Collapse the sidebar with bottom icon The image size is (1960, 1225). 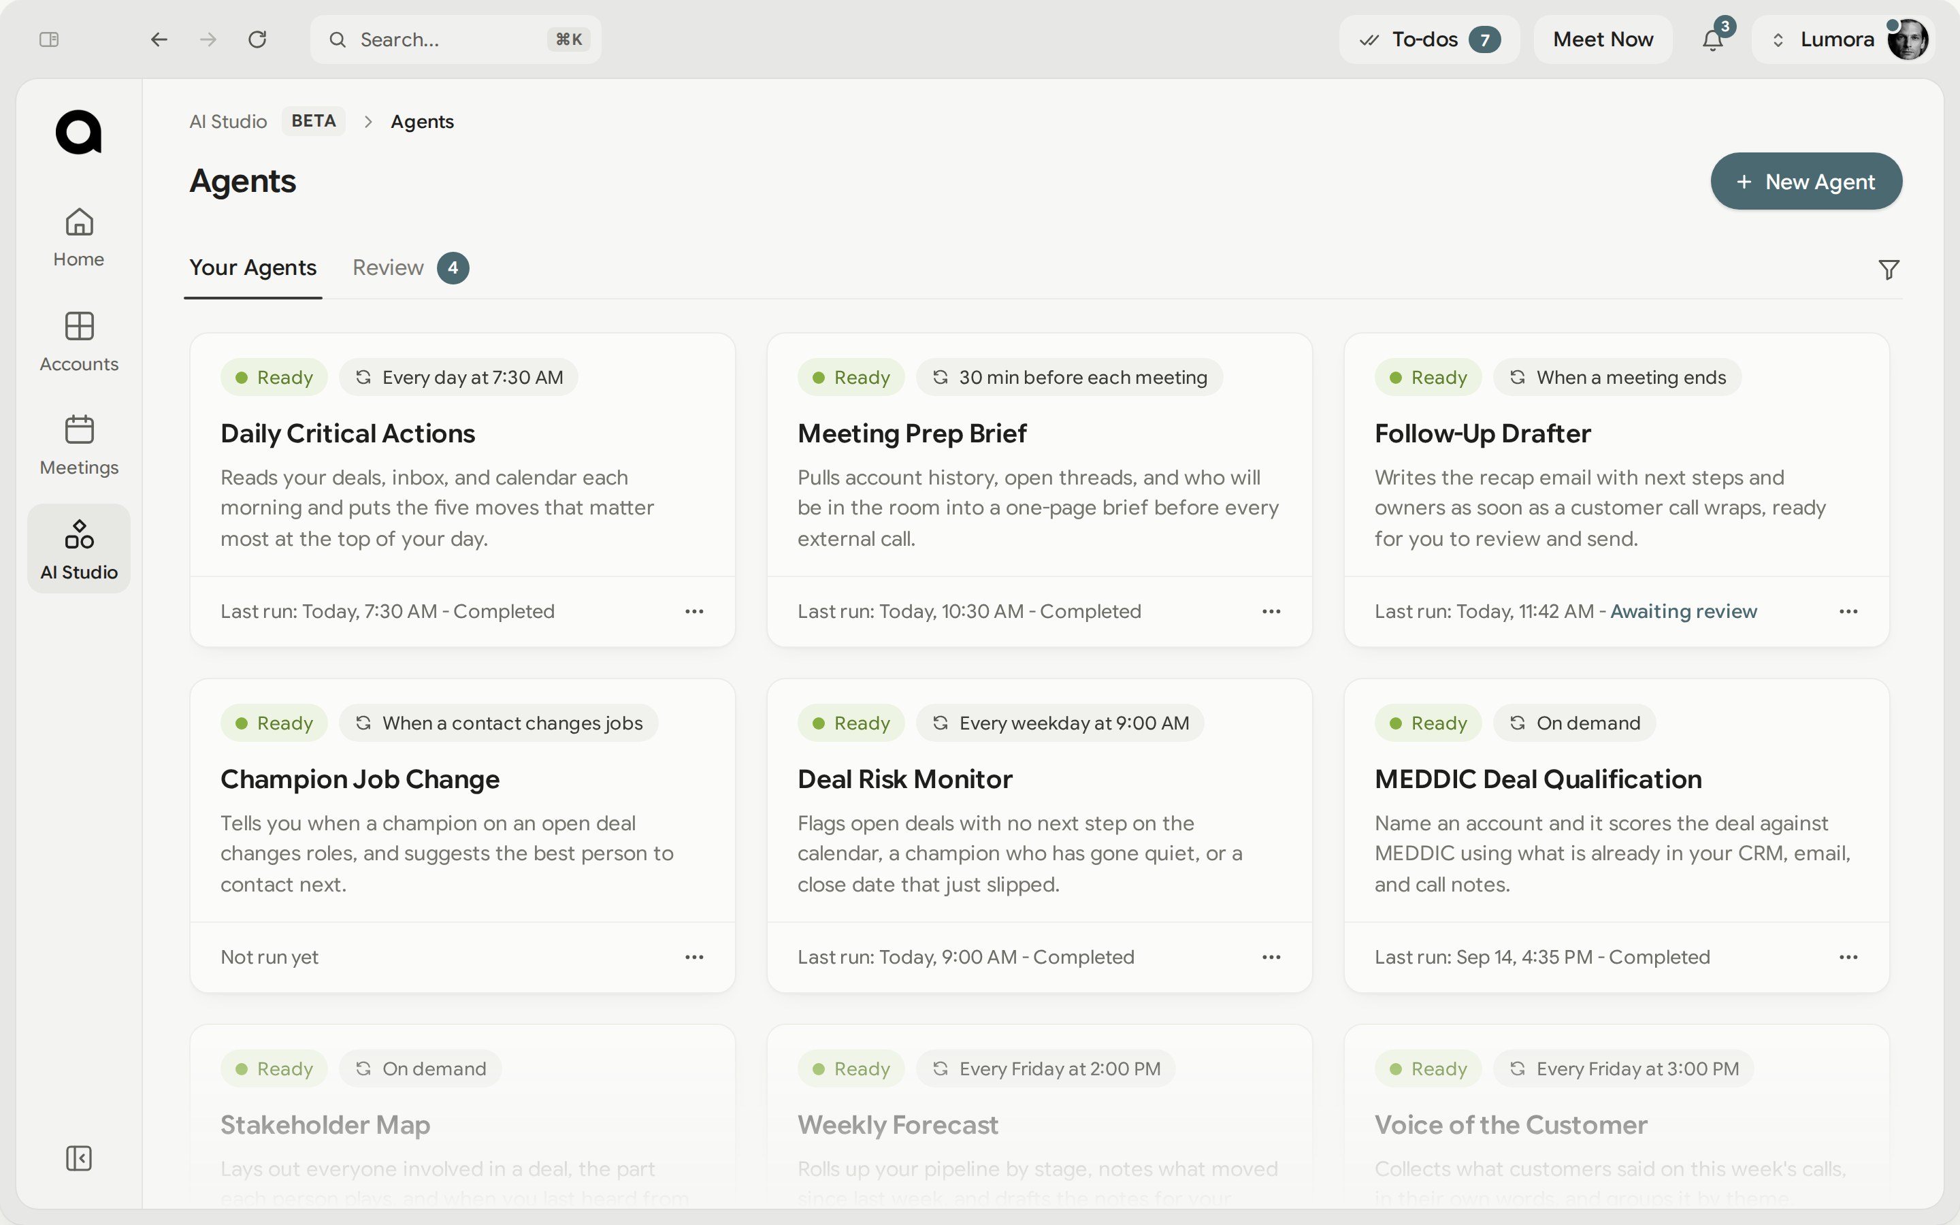(x=78, y=1158)
